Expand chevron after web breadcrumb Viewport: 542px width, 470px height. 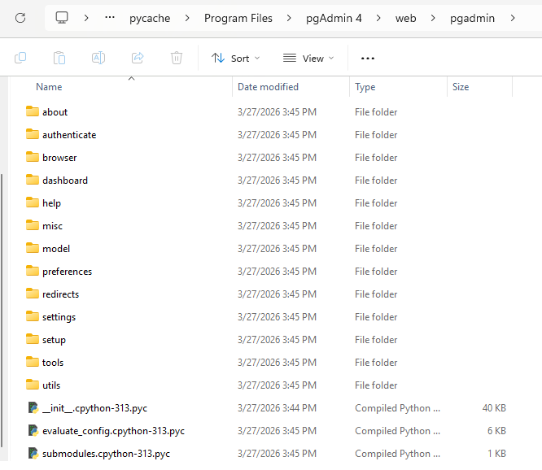pos(433,18)
